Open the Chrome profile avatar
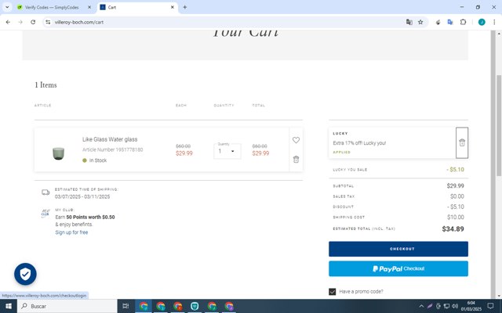The height and width of the screenshot is (313, 502). pos(482,22)
